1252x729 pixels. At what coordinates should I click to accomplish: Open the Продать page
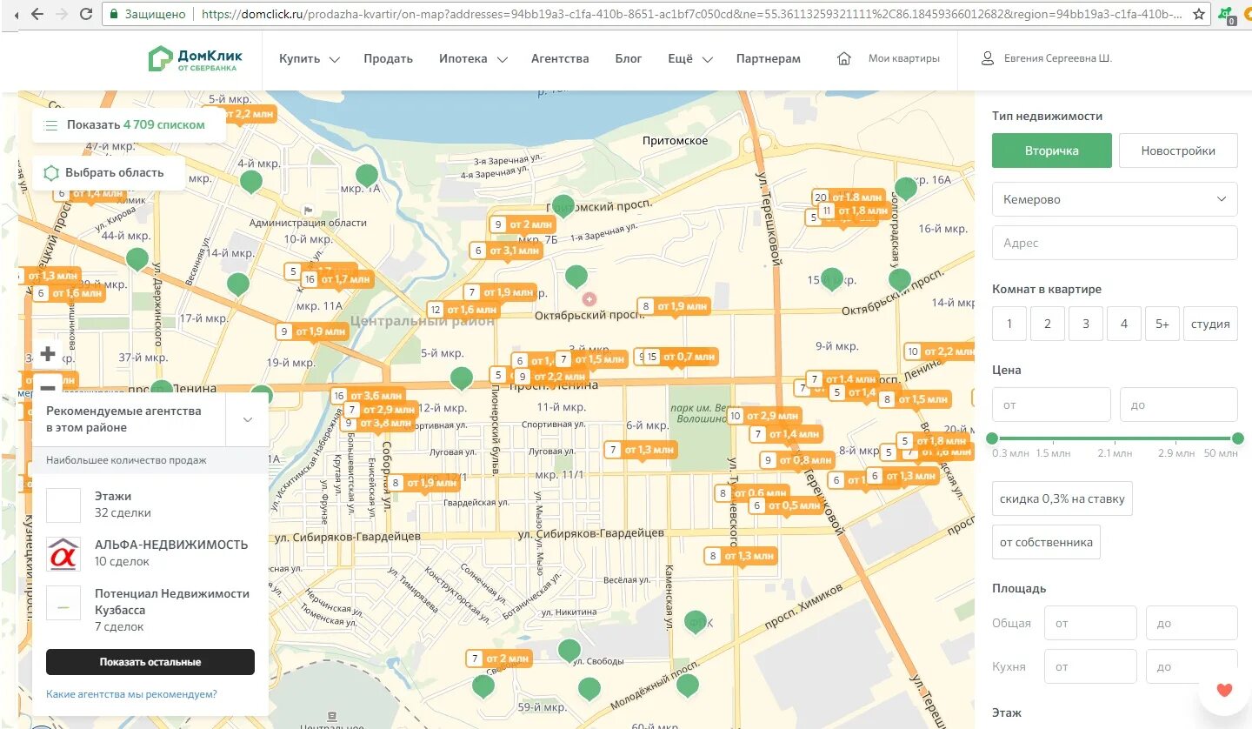[388, 59]
